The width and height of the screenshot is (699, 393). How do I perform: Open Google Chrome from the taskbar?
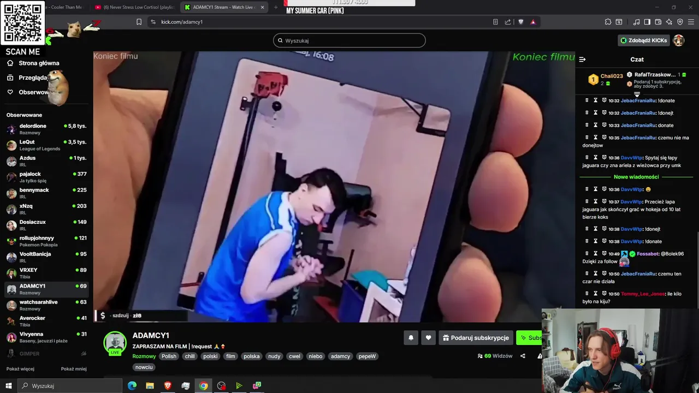[203, 386]
